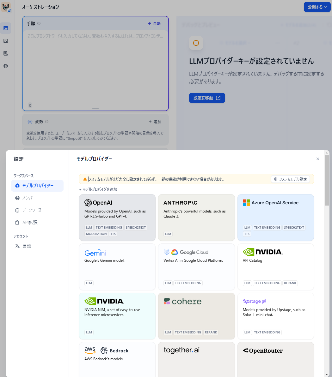Image resolution: width=332 pixels, height=377 pixels.
Task: Click the AWS Bedrock's models description
Action: (104, 359)
